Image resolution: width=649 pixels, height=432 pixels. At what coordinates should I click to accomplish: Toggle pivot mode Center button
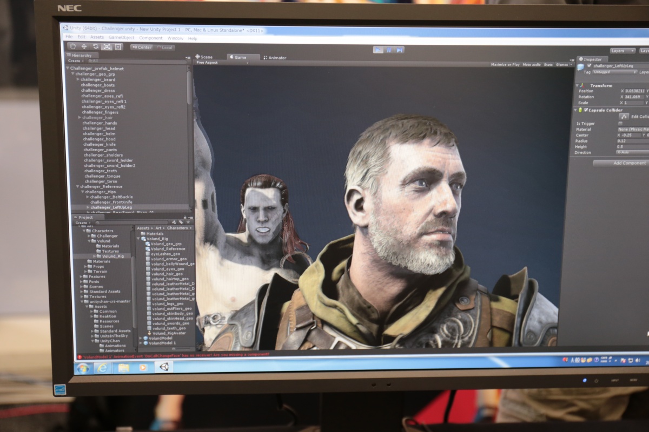point(142,48)
